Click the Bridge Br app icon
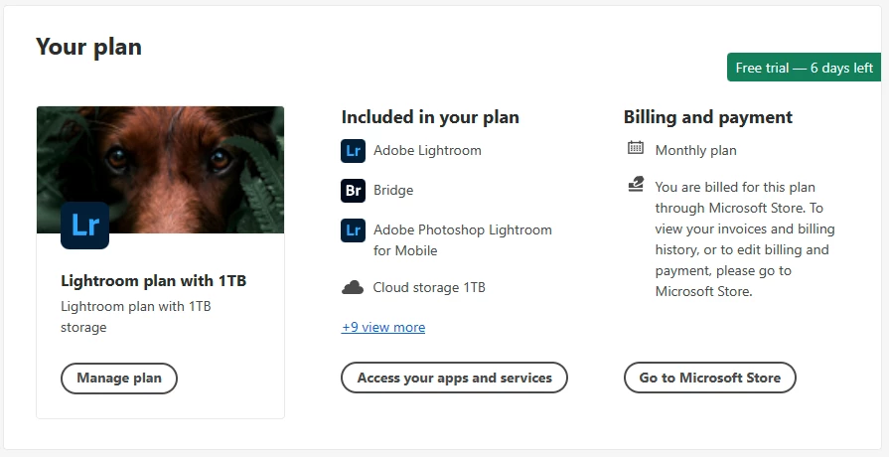The width and height of the screenshot is (889, 457). (353, 190)
